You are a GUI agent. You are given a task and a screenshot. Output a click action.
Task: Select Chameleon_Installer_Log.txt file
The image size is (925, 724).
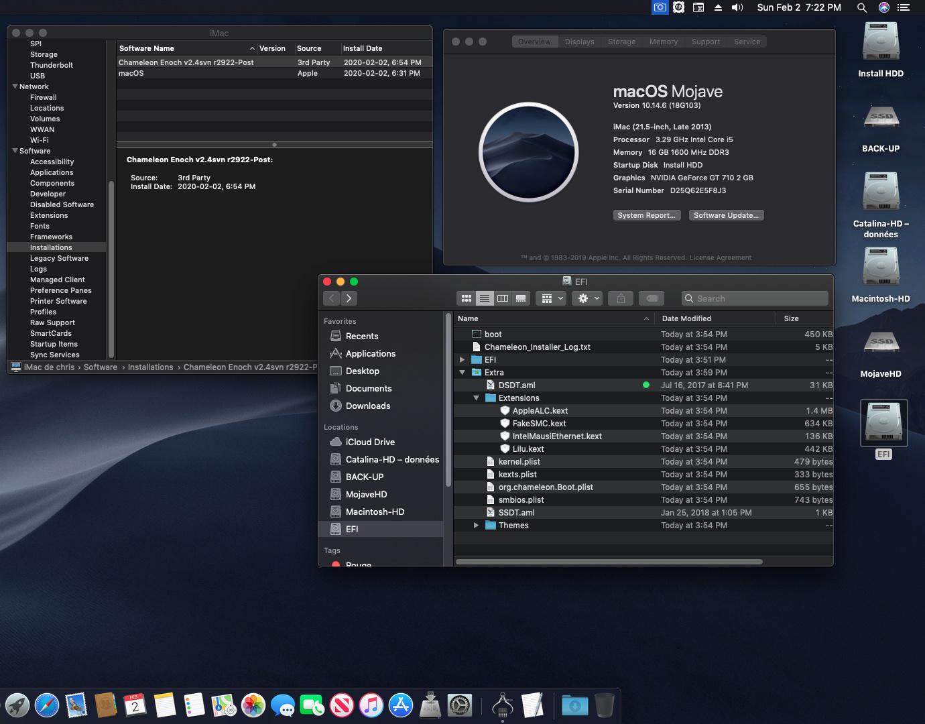643,347
